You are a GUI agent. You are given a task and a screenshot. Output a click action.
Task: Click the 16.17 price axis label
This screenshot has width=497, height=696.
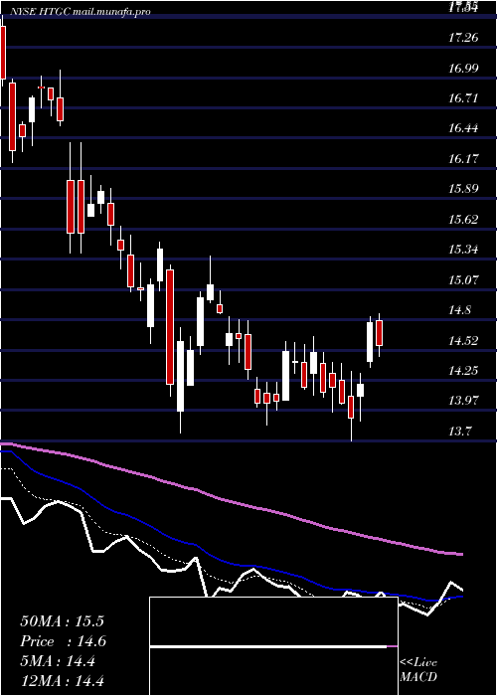(x=463, y=158)
